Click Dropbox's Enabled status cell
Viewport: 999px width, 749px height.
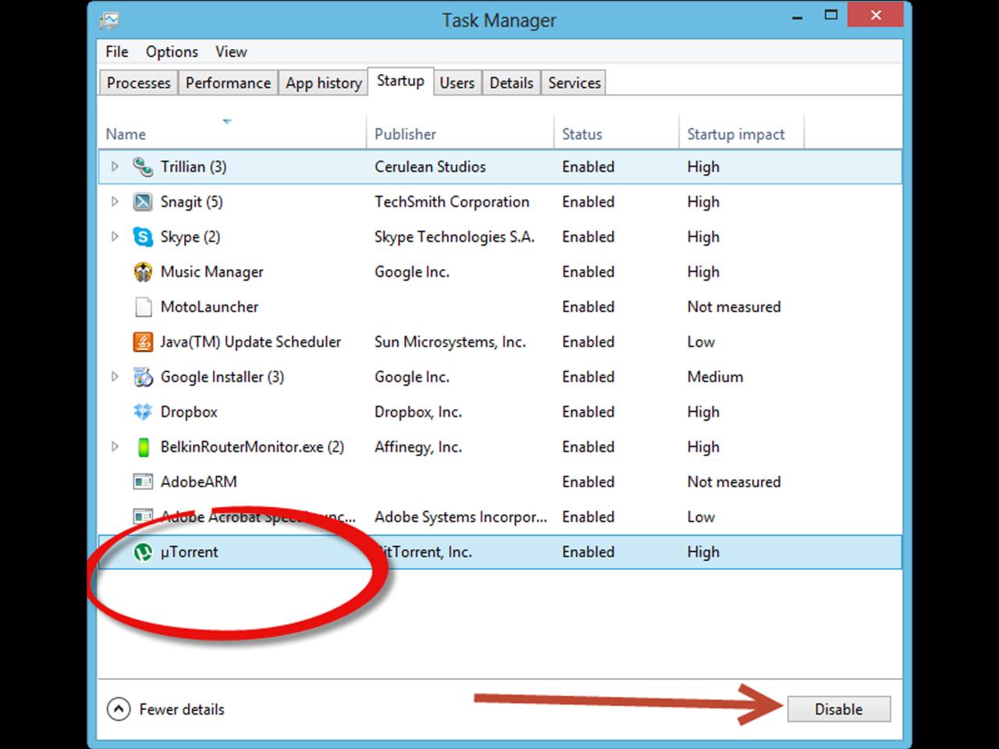(x=588, y=411)
